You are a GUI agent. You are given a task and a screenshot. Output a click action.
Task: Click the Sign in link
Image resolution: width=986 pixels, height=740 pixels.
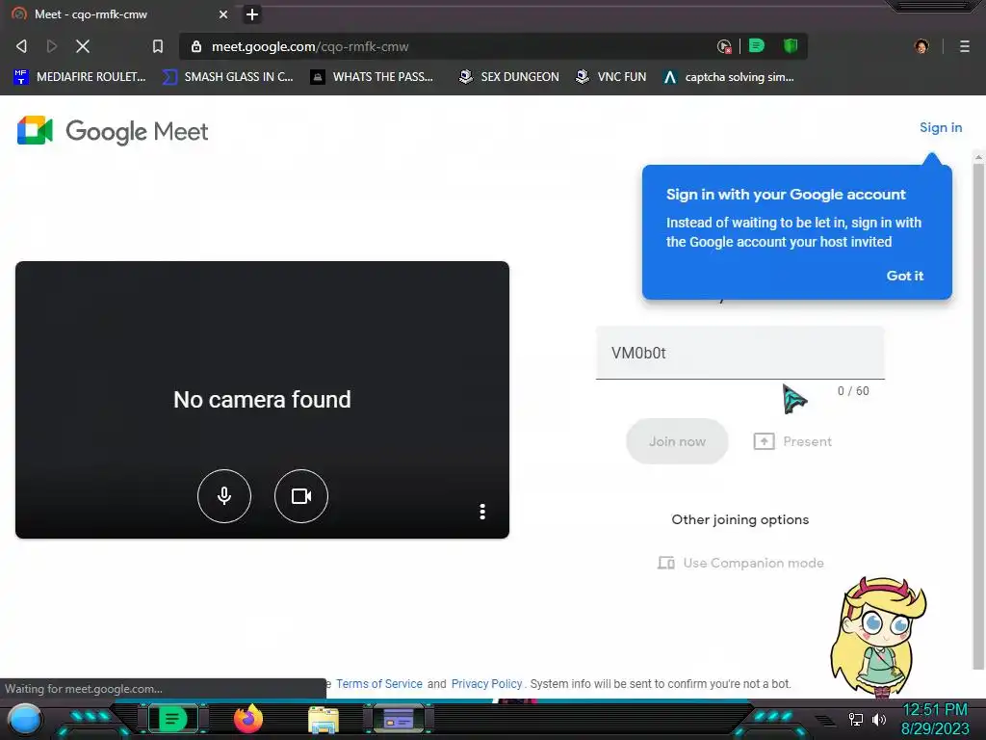coord(940,128)
